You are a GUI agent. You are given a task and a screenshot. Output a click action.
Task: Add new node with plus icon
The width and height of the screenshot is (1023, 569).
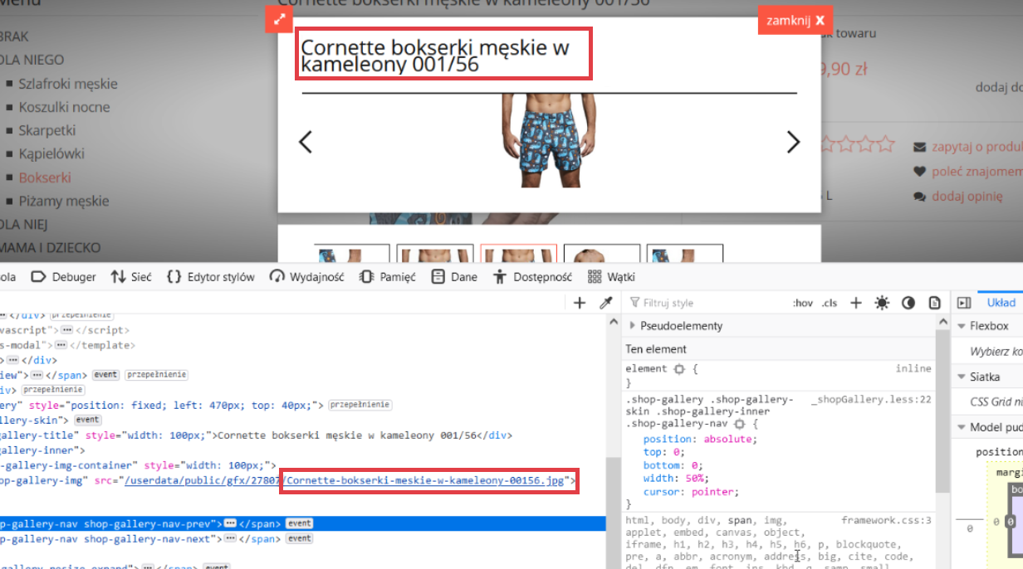pos(580,304)
